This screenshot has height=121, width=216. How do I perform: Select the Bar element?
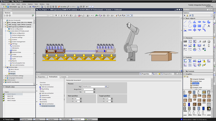click(194, 45)
